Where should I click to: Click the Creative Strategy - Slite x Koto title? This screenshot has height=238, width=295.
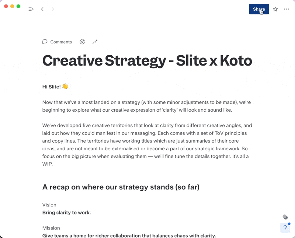click(147, 60)
